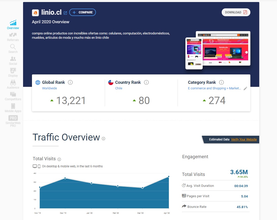The image size is (277, 220).
Task: Click the 5.04 pages per visit value
Action: point(245,196)
